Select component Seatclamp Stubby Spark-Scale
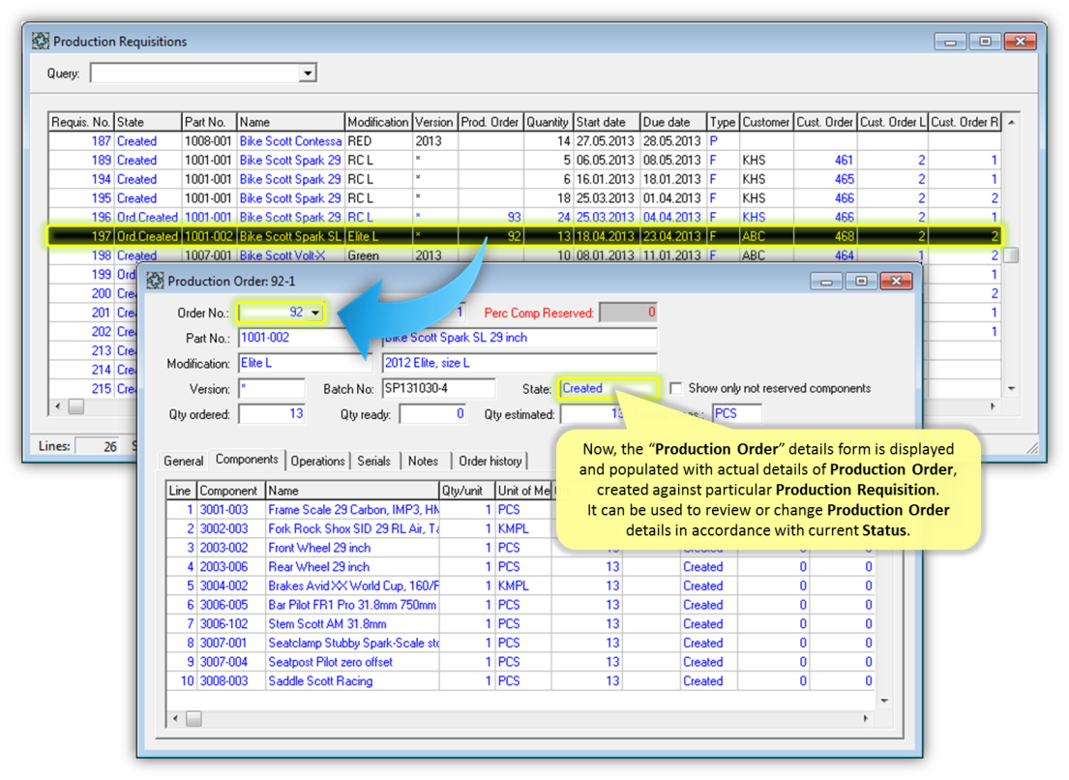This screenshot has width=1069, height=780. pyautogui.click(x=520, y=644)
